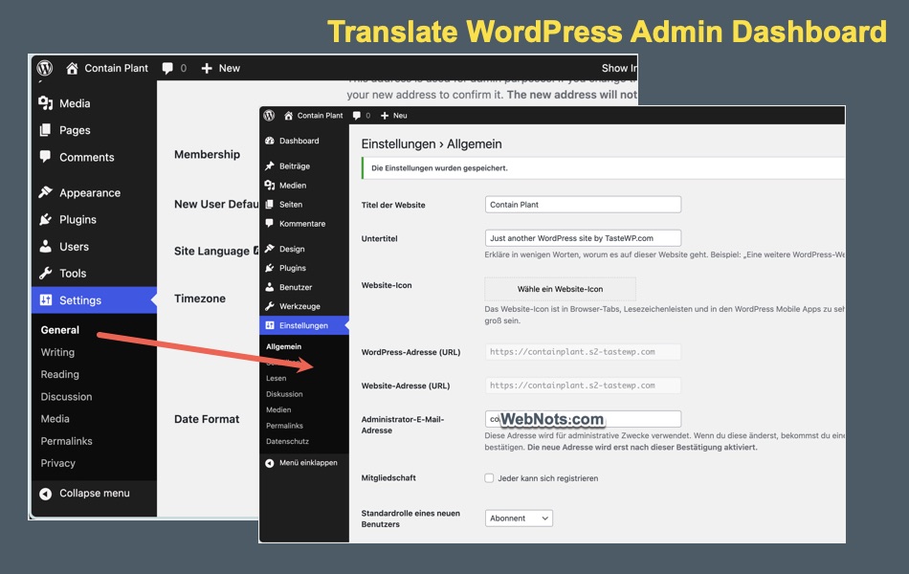
Task: Click 'Die Einstellungen wurden gespeichert.' notice text
Action: pyautogui.click(x=439, y=168)
